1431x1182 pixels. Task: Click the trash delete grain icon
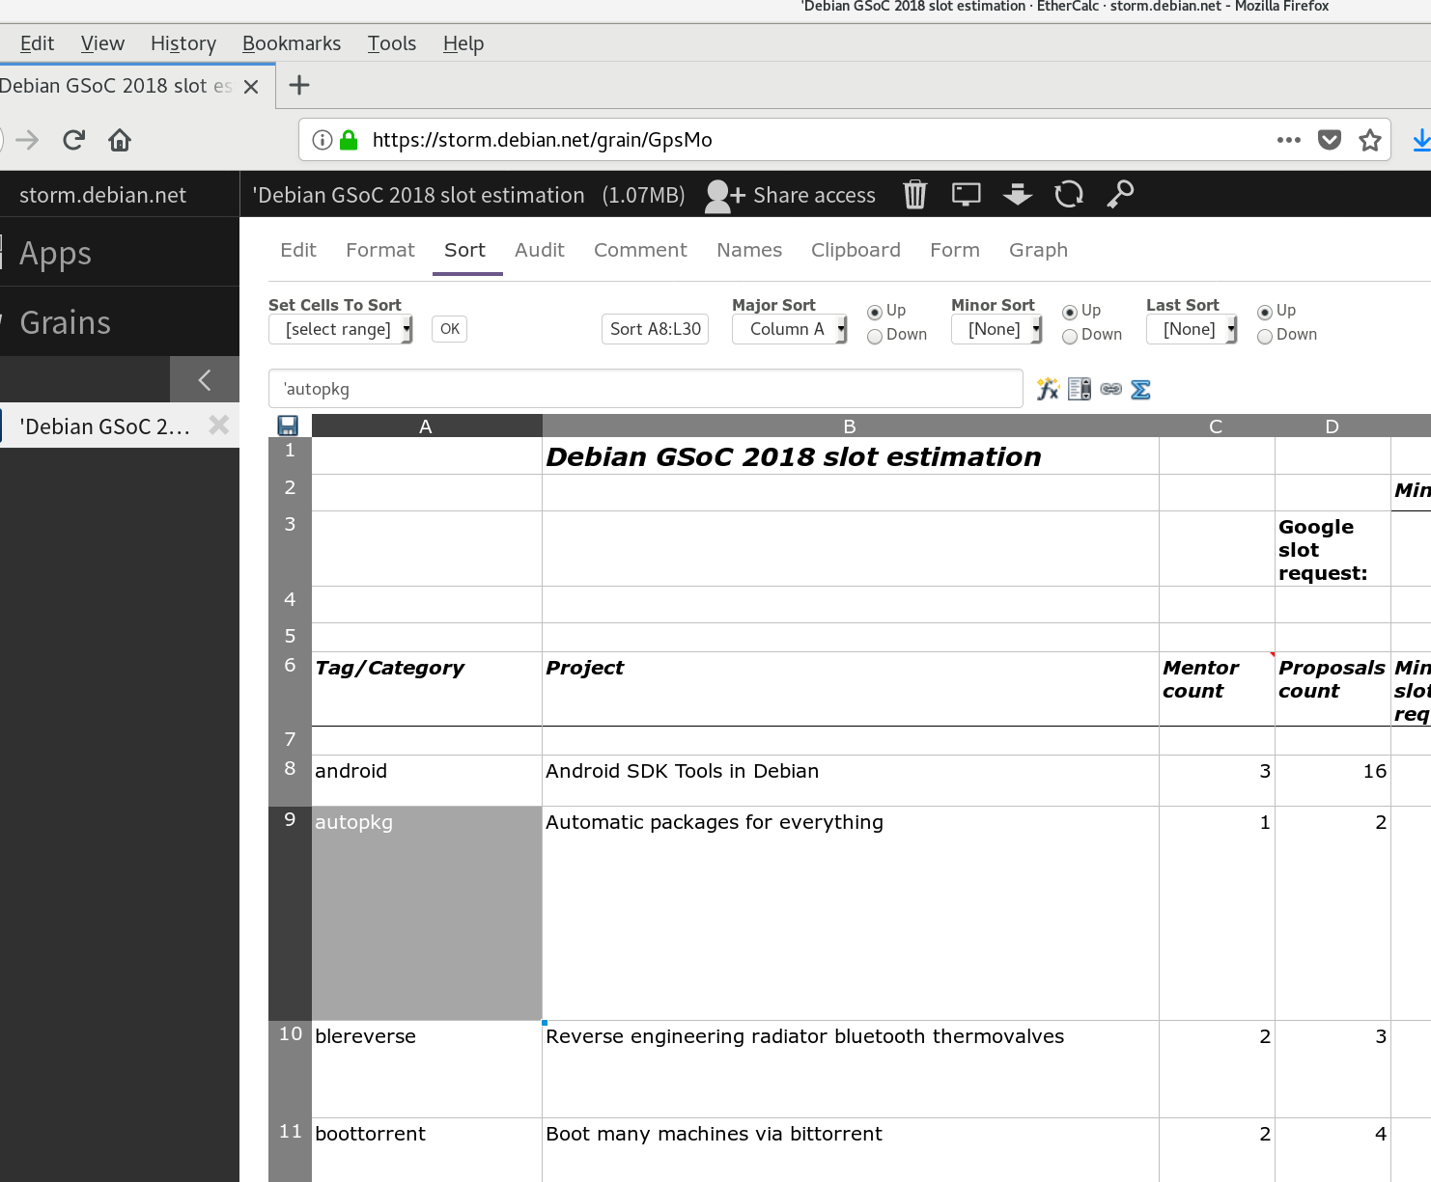[x=914, y=195]
